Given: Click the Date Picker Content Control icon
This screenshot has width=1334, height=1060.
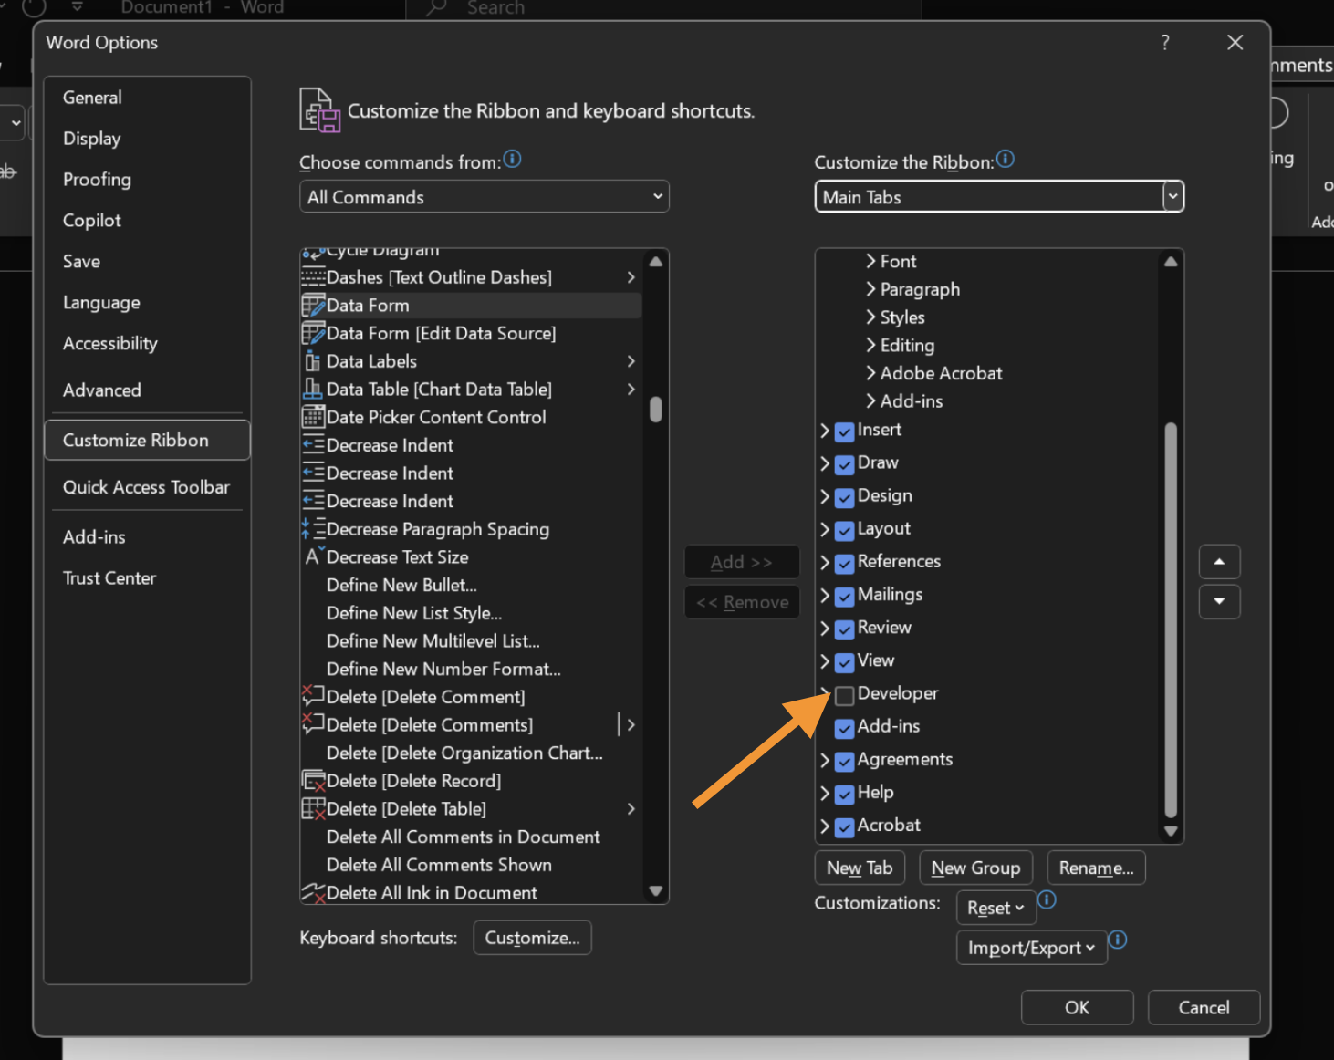Looking at the screenshot, I should pyautogui.click(x=312, y=418).
